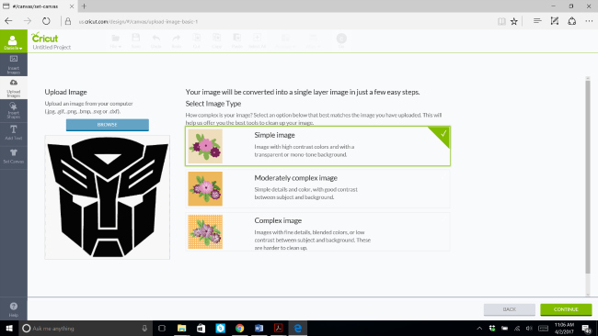Open Adobe Acrobat from the taskbar
The image size is (598, 336).
(279, 328)
